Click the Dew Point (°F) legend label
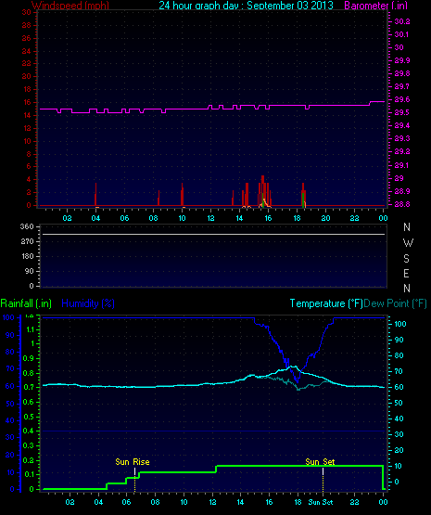Image resolution: width=431 pixels, height=515 pixels. tap(395, 303)
